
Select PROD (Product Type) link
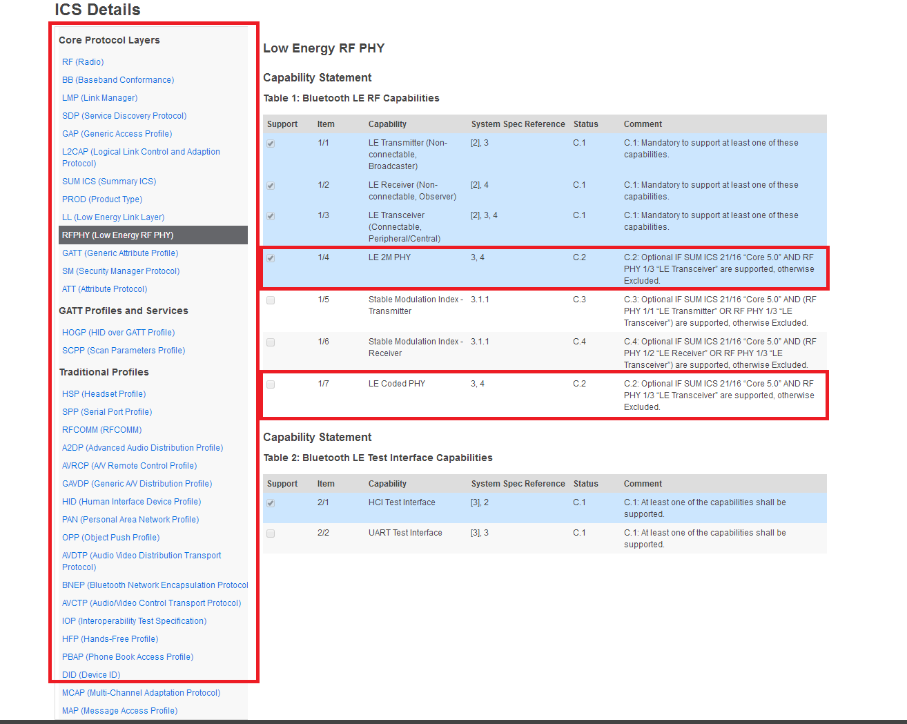(102, 199)
